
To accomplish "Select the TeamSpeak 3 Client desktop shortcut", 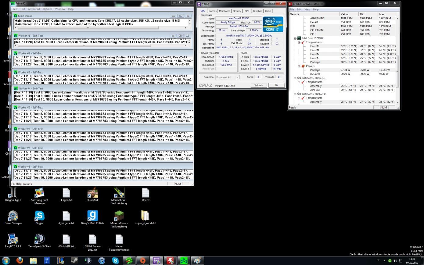I will tap(40, 241).
